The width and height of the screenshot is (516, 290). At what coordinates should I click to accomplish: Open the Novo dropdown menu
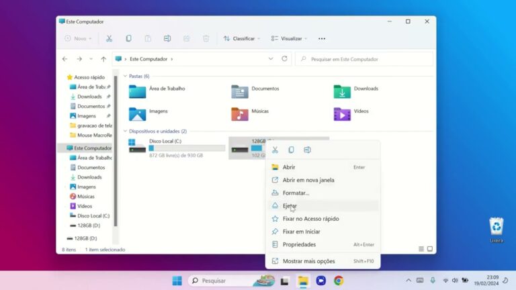79,38
